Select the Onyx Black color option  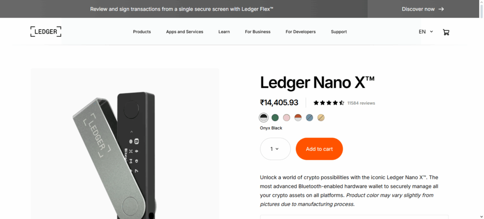click(x=264, y=117)
